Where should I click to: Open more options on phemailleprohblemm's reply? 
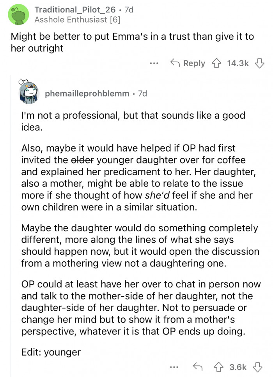coord(174,367)
